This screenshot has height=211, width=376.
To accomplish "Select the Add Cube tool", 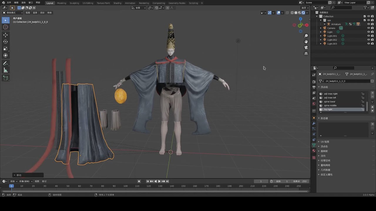I will pyautogui.click(x=5, y=78).
